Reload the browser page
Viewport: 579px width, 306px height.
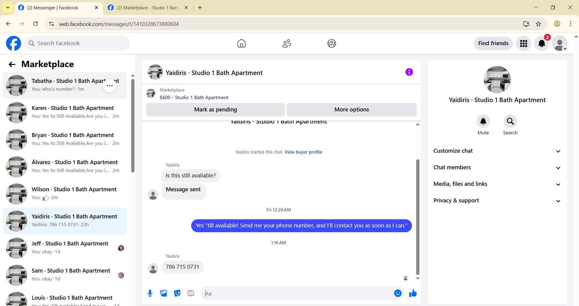(36, 24)
